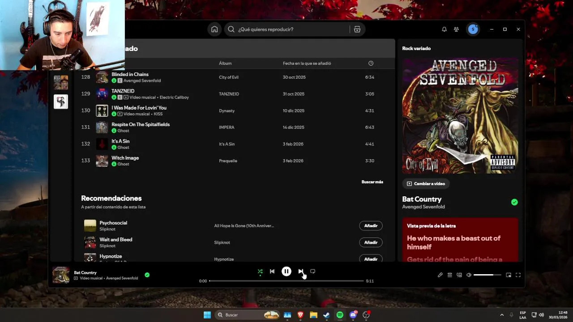Open the white-cover playlist in left sidebar
Screen dimensions: 573x322
click(61, 102)
